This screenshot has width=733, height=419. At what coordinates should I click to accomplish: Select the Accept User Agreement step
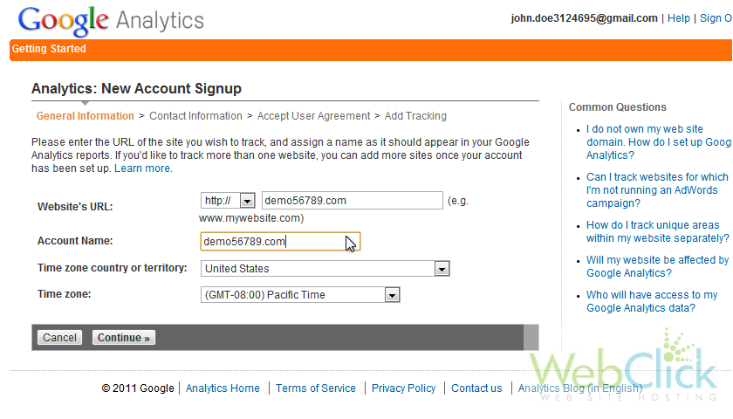coord(313,116)
